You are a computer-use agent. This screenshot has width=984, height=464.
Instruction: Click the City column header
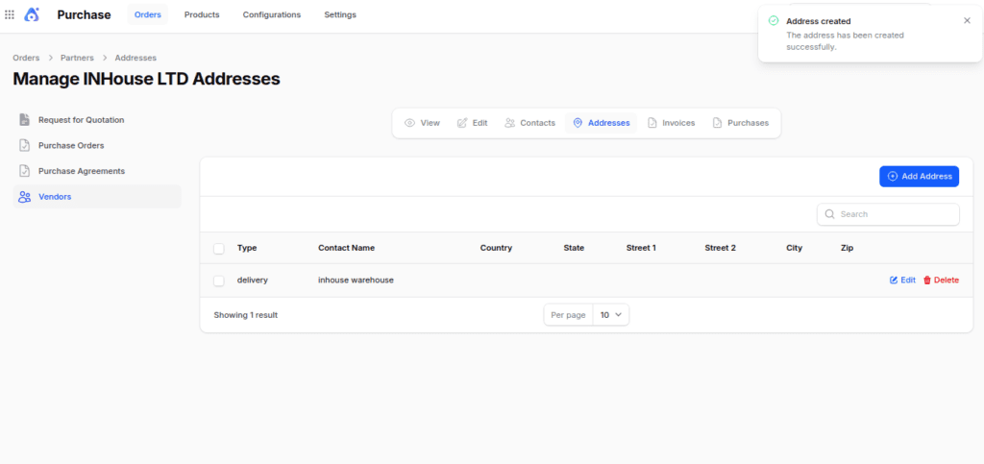[x=794, y=248]
